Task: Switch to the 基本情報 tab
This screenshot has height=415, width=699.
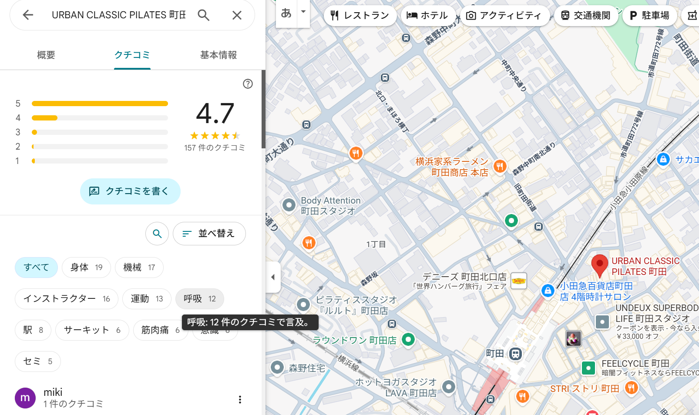Action: tap(218, 55)
